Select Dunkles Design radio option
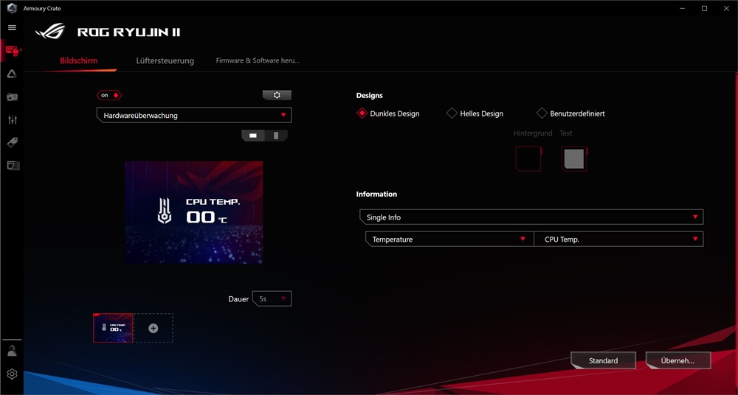The height and width of the screenshot is (395, 738). click(388, 113)
